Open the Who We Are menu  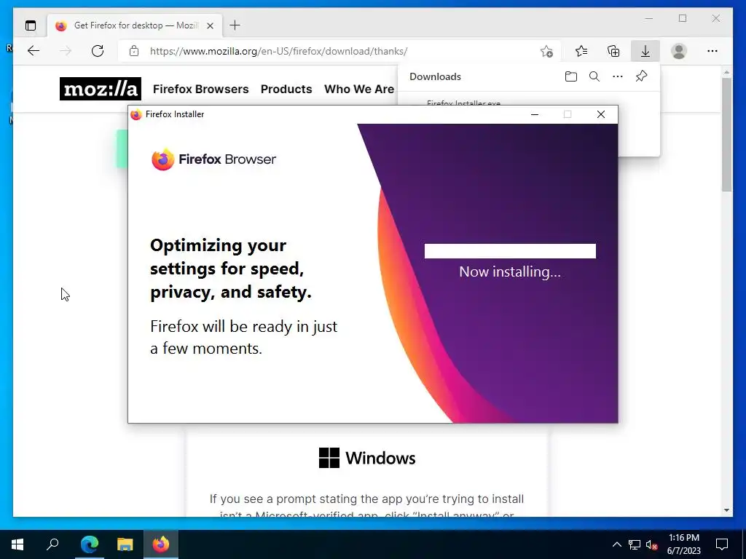click(359, 89)
